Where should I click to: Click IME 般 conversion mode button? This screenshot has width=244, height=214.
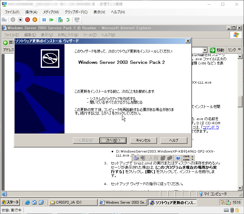[156, 158]
